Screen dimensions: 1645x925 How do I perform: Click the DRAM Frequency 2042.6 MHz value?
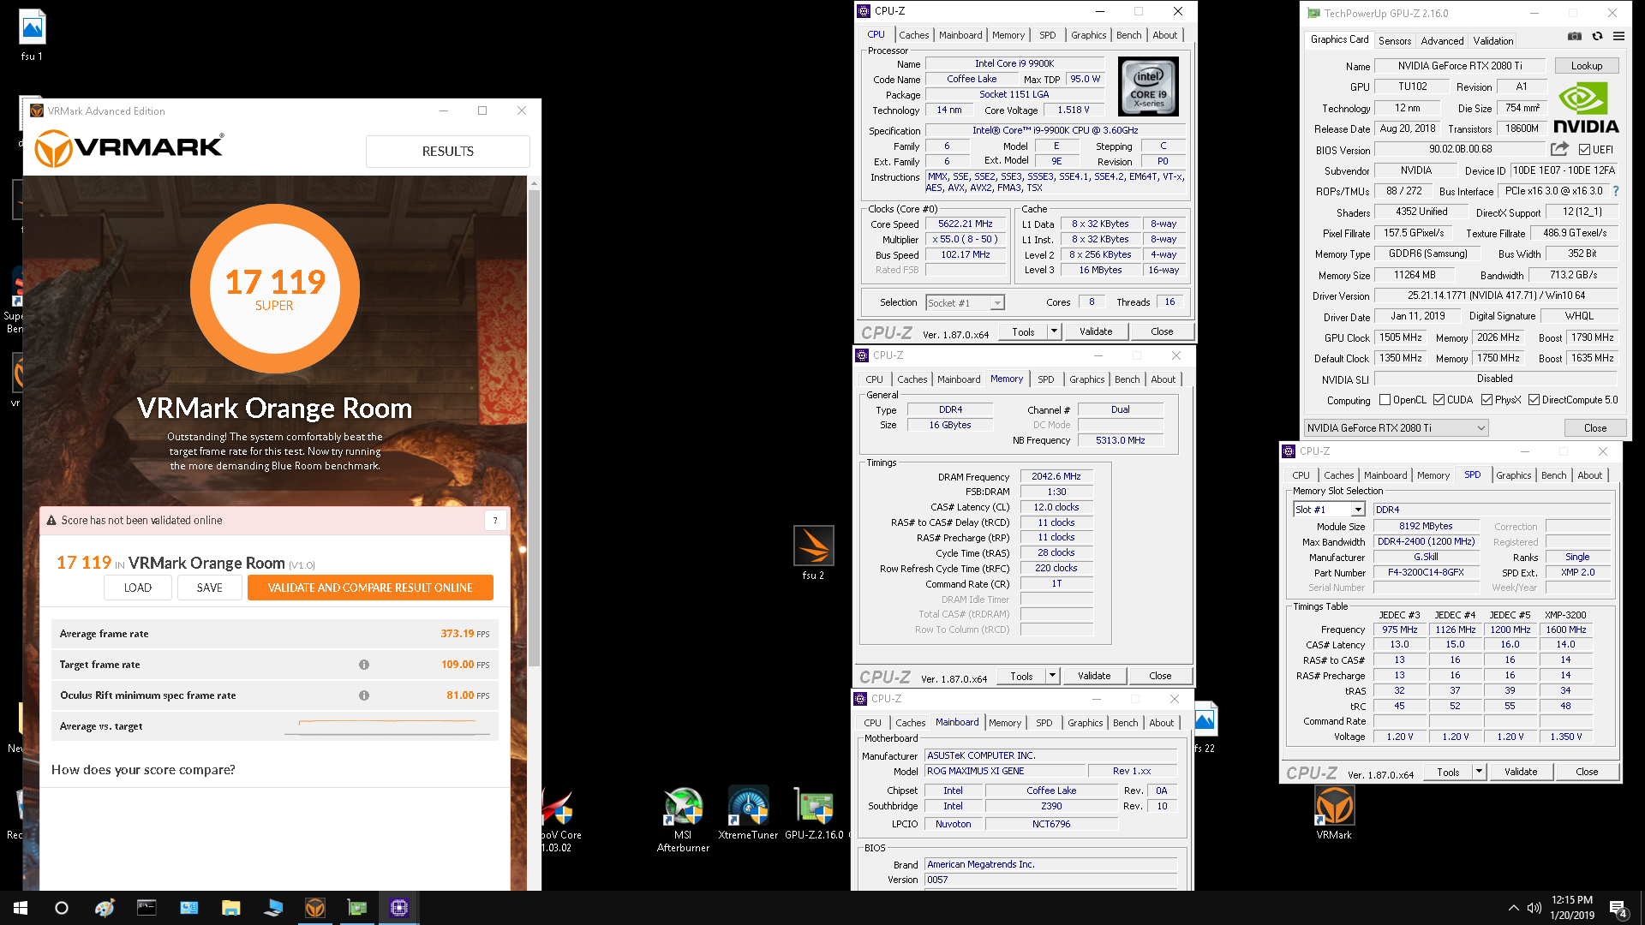(x=1056, y=476)
